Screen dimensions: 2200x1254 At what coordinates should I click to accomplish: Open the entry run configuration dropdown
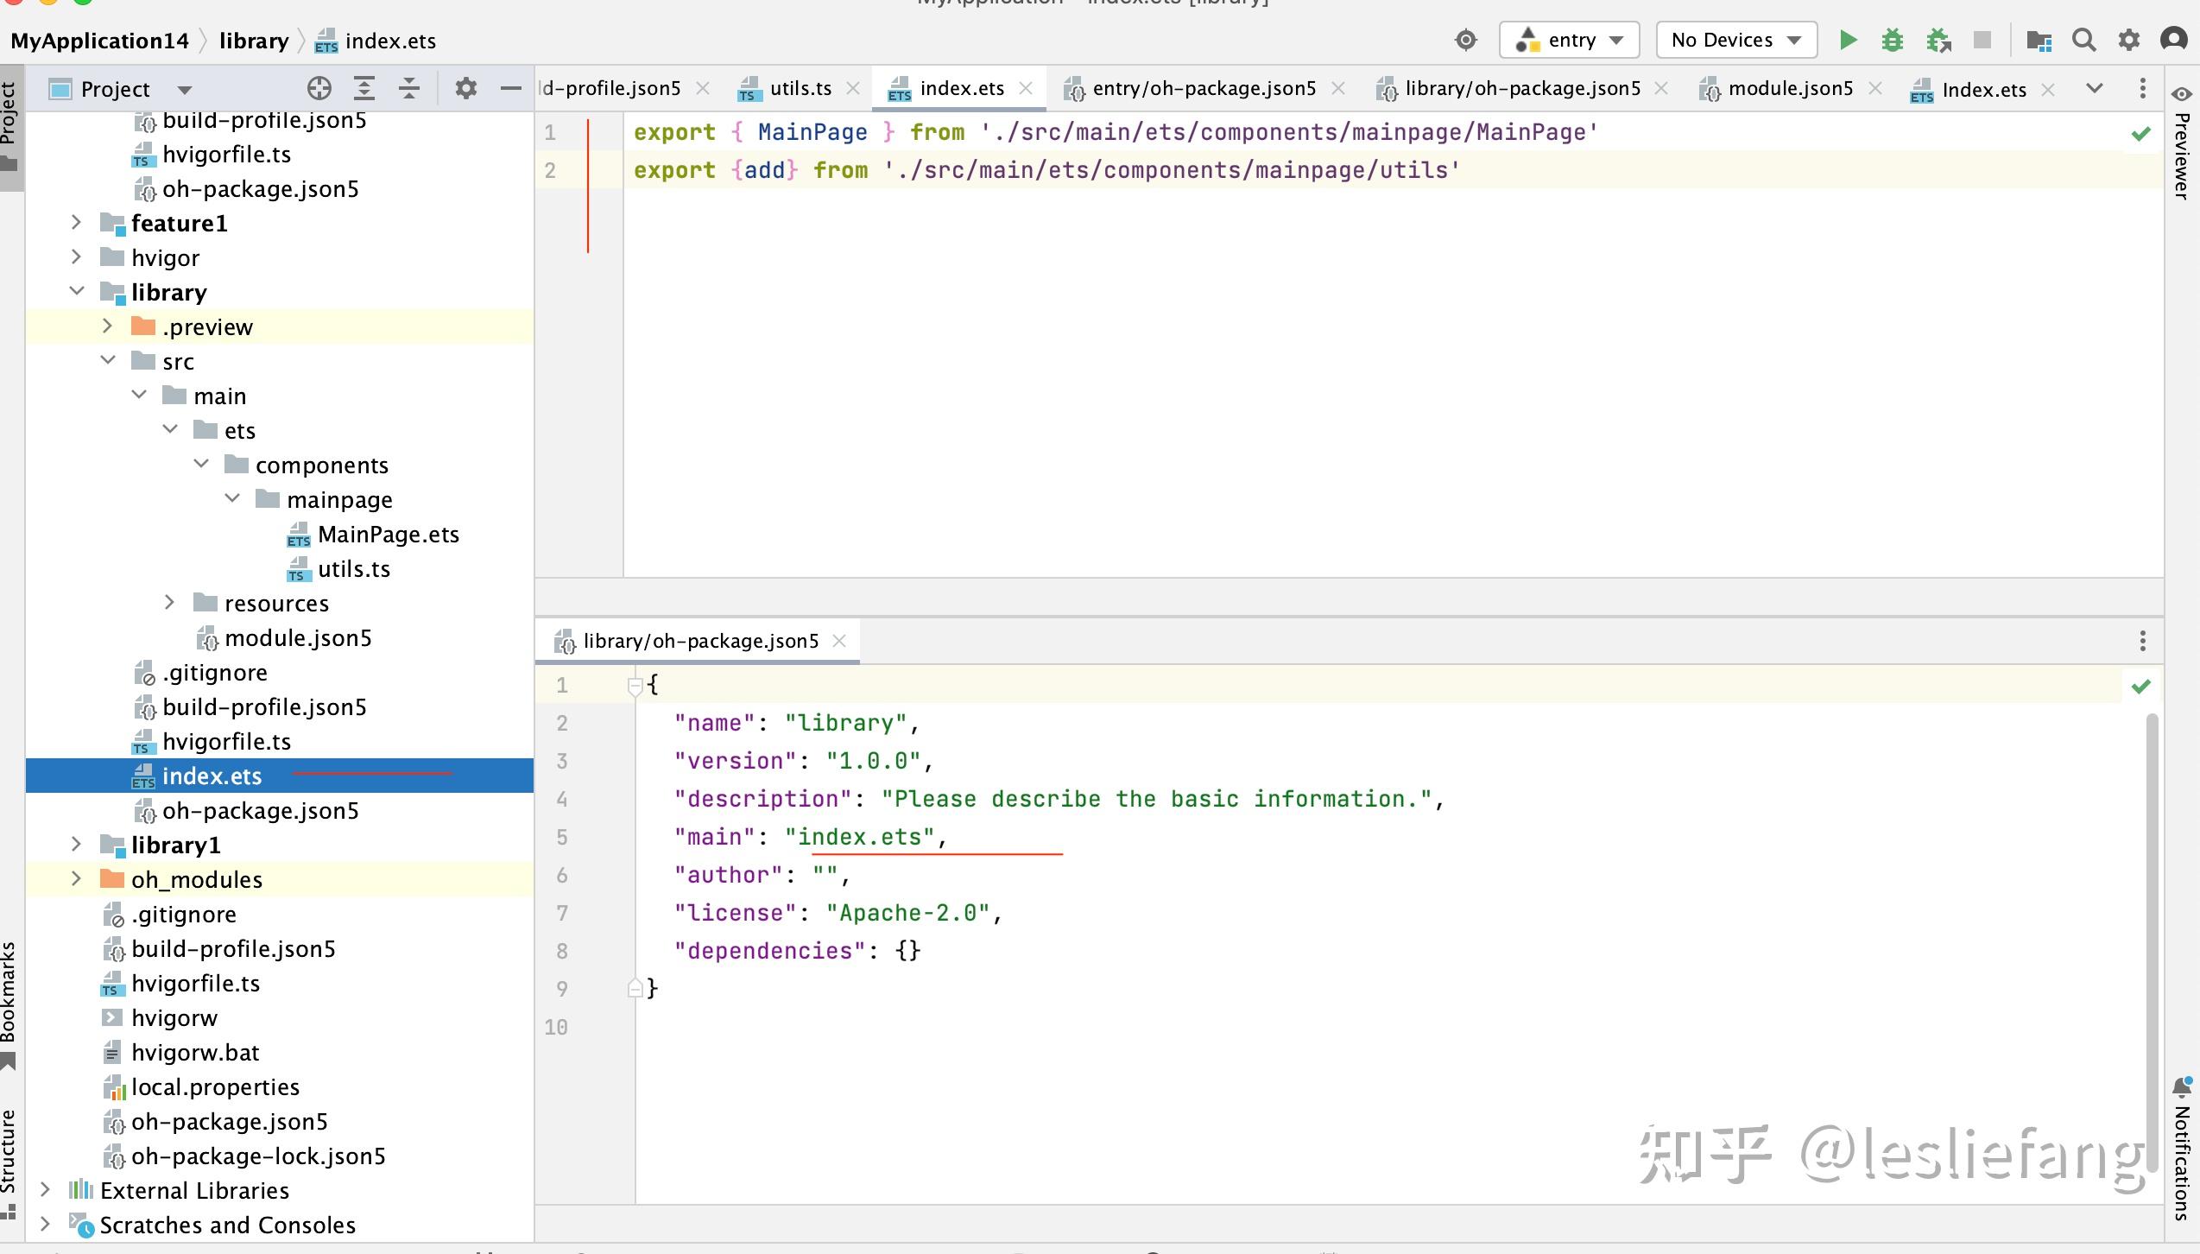[x=1569, y=41]
